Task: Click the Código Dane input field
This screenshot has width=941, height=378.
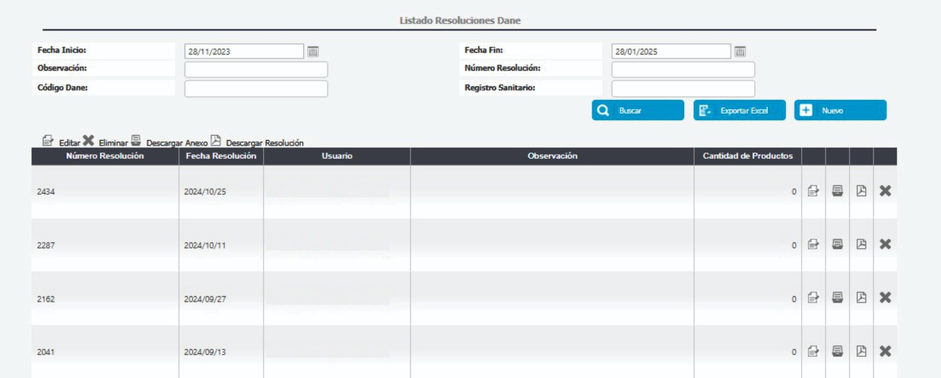Action: 256,89
